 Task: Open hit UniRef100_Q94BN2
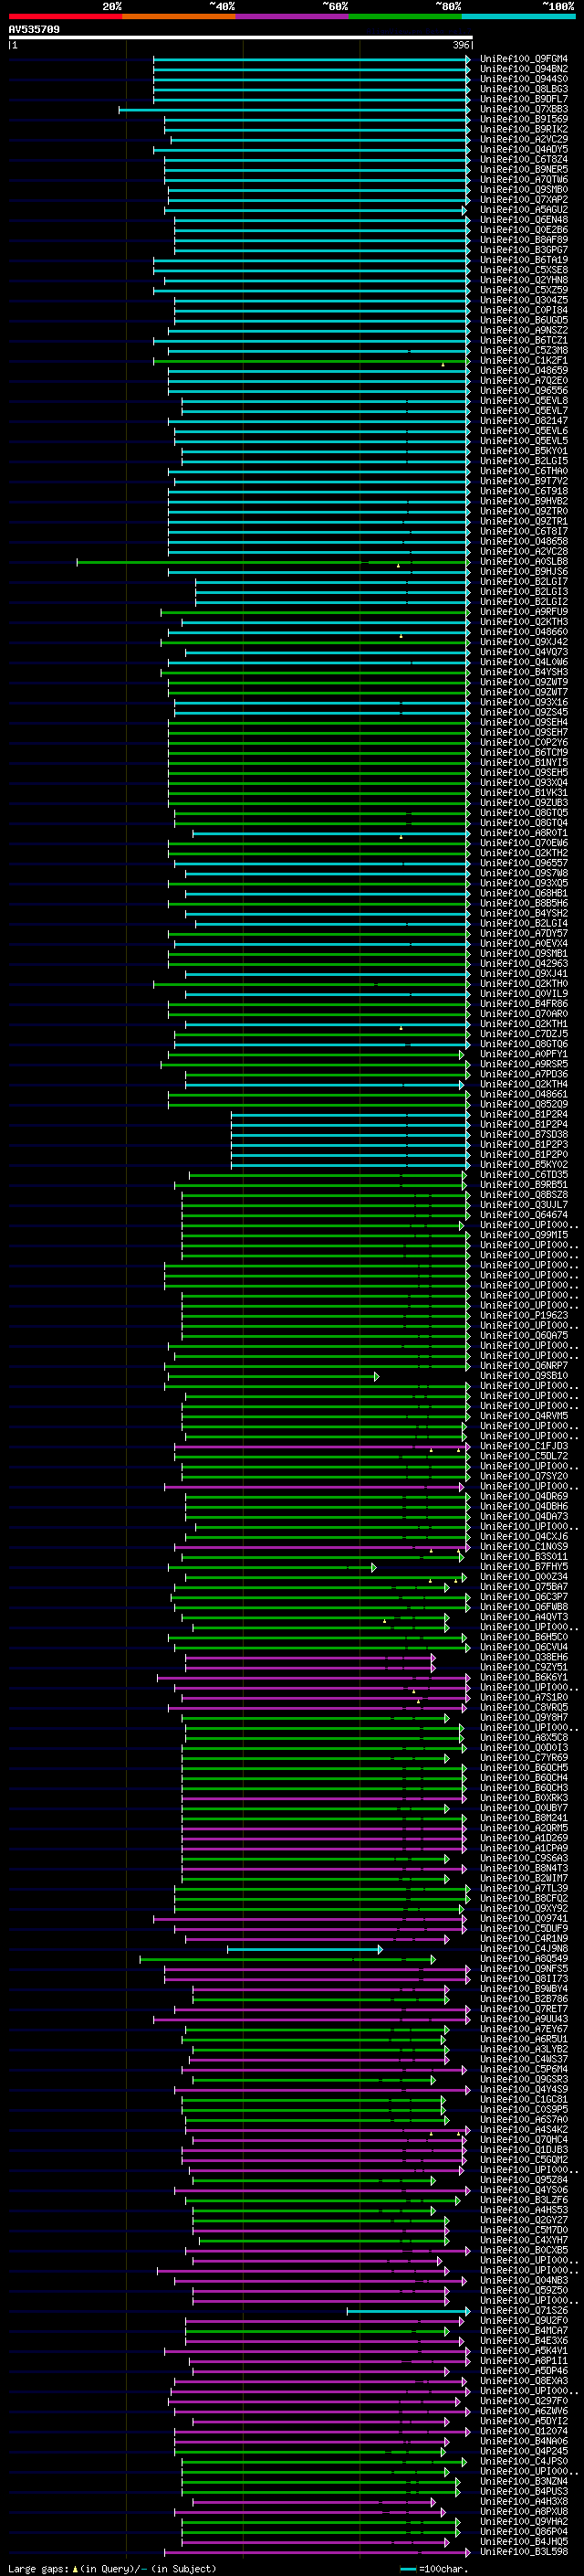pos(523,69)
